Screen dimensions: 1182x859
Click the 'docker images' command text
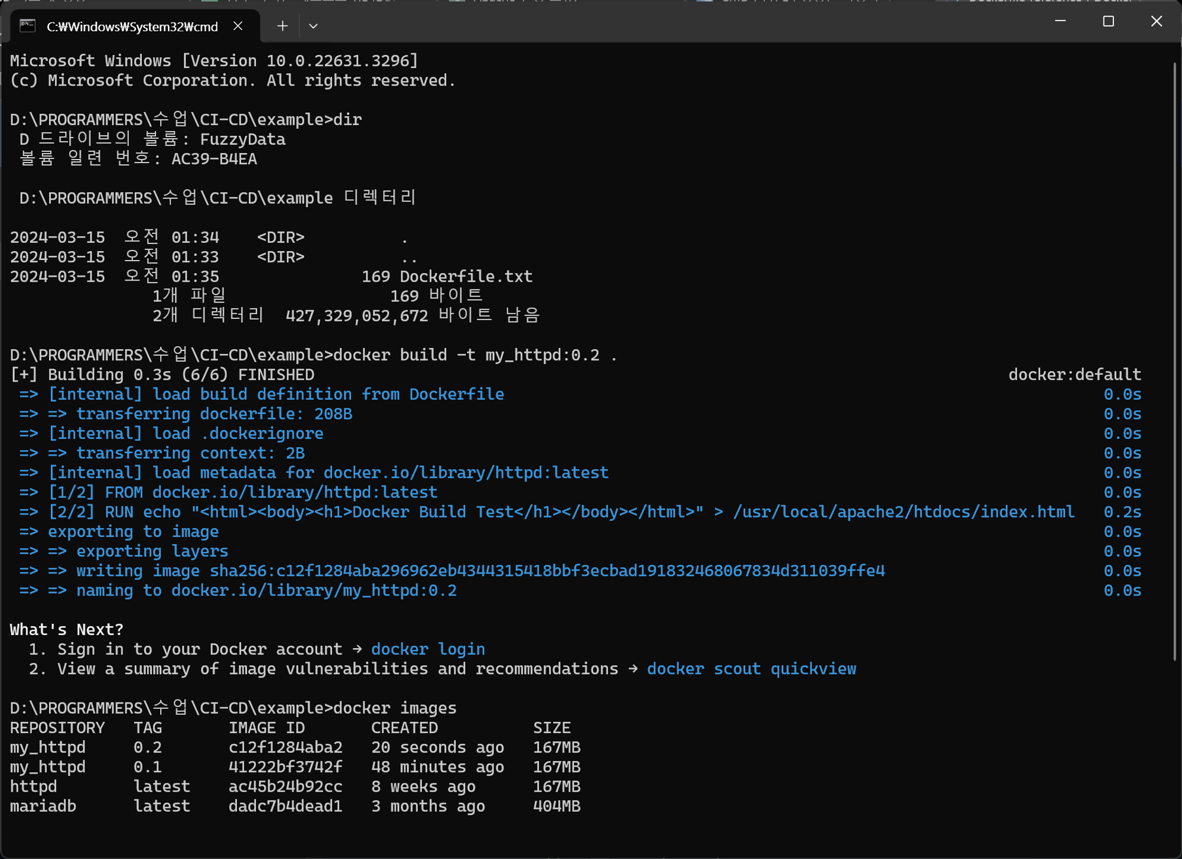pos(395,708)
